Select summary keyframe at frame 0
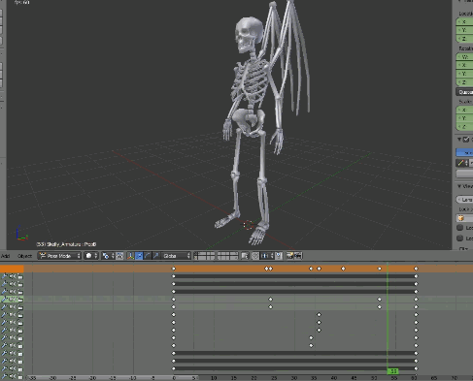The image size is (473, 381). point(174,269)
